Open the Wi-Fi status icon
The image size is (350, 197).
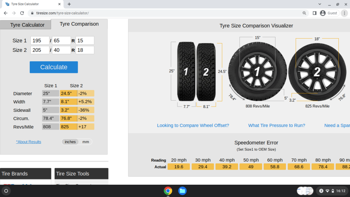328,191
